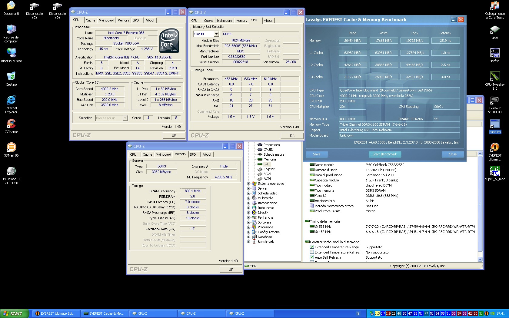Select the capture desktop icon
This screenshot has height=318, width=509.
pyautogui.click(x=495, y=126)
